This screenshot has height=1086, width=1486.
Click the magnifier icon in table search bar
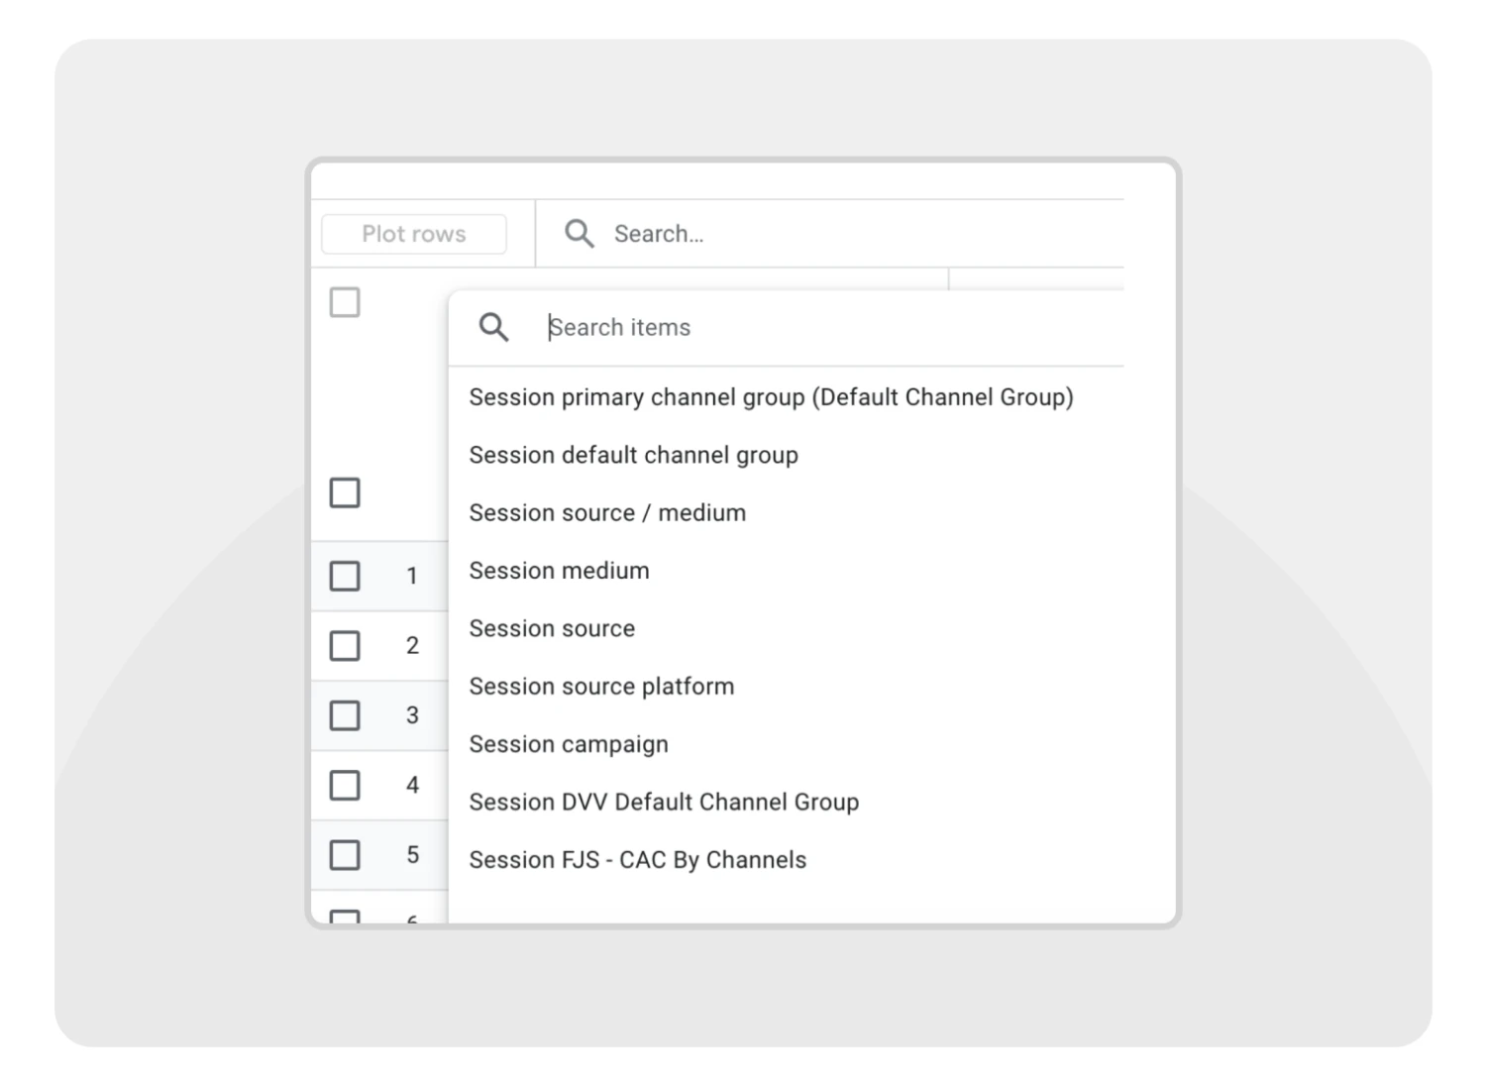[x=579, y=234]
